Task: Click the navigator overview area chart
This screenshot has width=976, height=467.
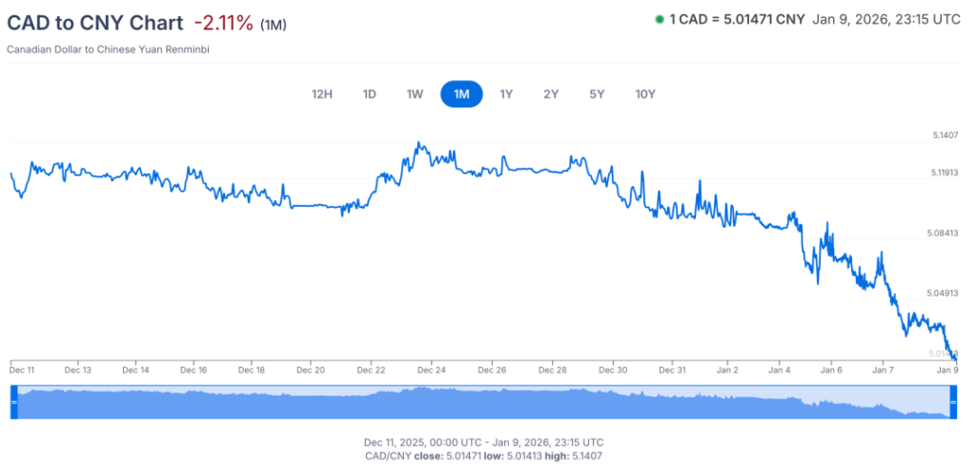Action: (x=483, y=403)
